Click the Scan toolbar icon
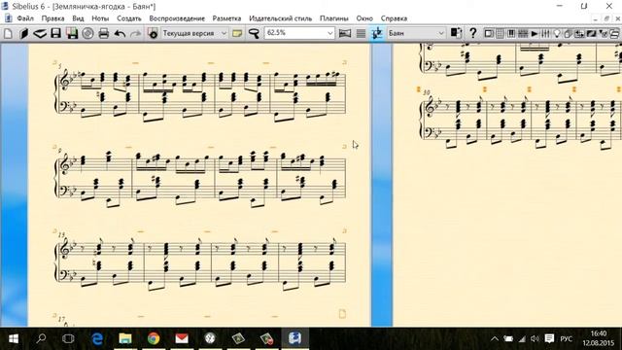This screenshot has width=622, height=350. click(x=40, y=33)
